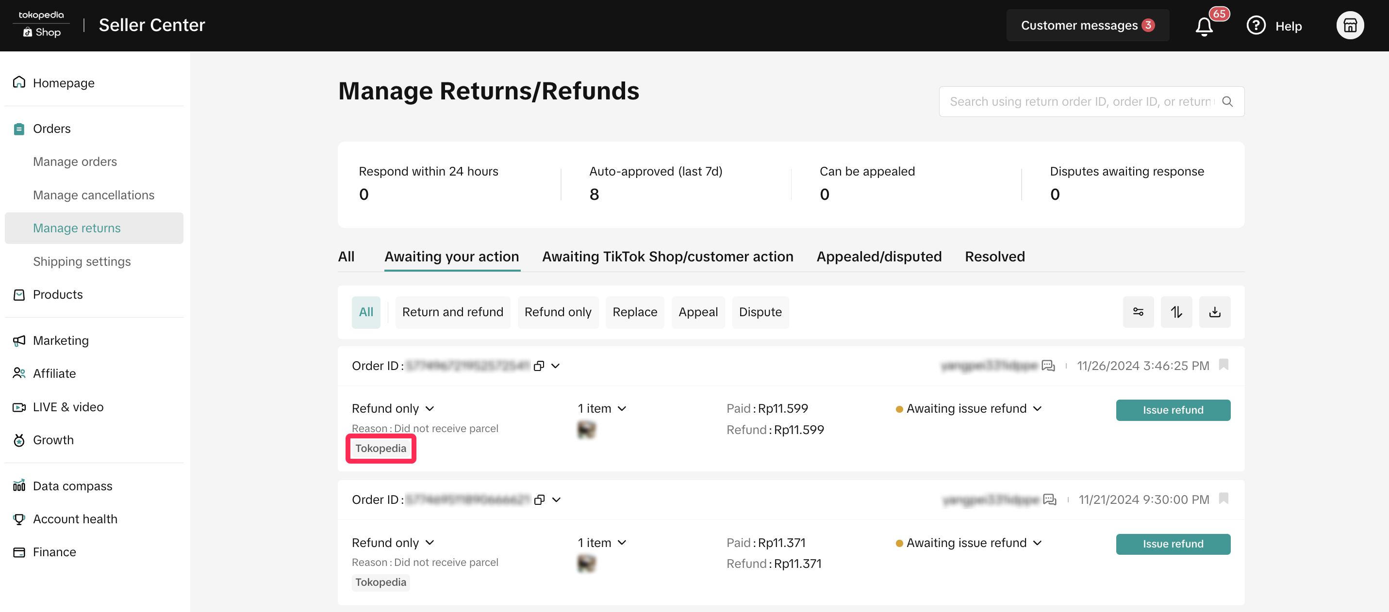Click the search magnifier icon
The width and height of the screenshot is (1389, 612).
1227,101
